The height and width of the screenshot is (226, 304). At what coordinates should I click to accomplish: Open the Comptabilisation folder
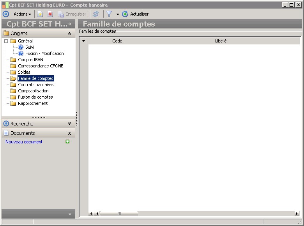(33, 91)
